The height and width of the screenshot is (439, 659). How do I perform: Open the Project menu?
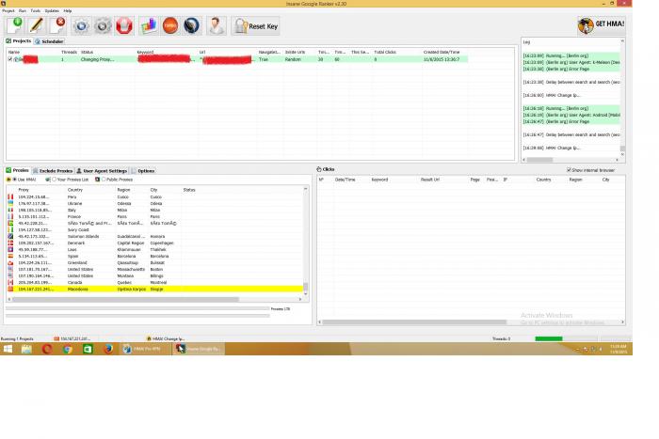[8, 10]
